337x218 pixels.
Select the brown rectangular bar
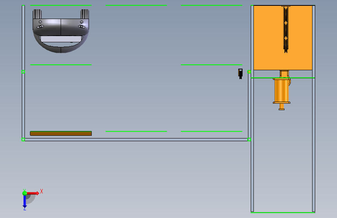61,133
